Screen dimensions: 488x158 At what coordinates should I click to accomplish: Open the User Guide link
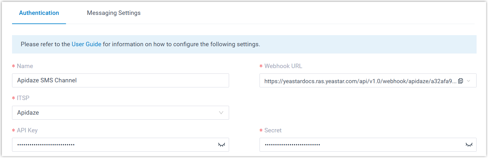86,44
